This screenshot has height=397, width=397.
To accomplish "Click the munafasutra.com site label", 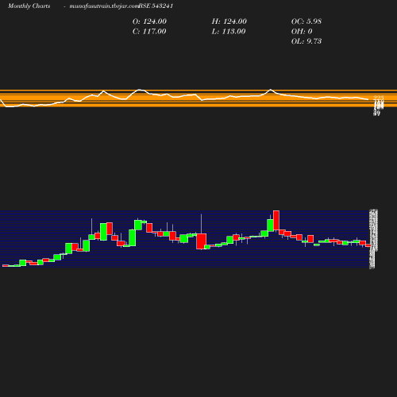I will 104,6.
